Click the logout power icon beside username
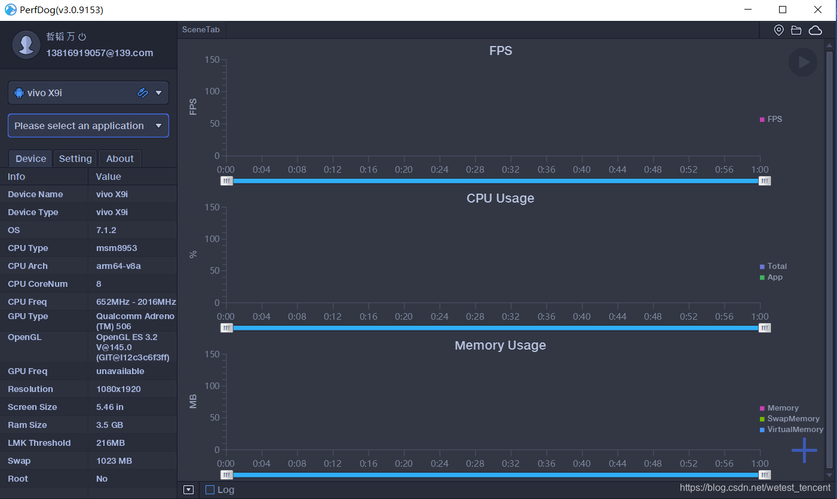The width and height of the screenshot is (837, 499). point(82,36)
